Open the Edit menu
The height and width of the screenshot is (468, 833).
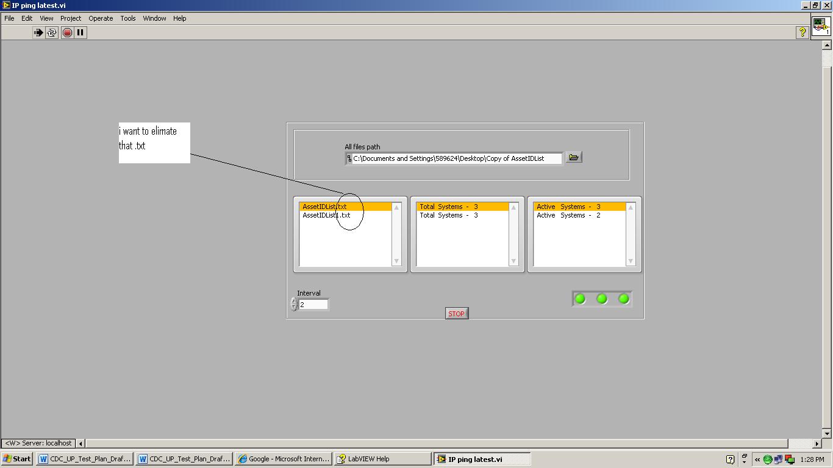tap(27, 18)
